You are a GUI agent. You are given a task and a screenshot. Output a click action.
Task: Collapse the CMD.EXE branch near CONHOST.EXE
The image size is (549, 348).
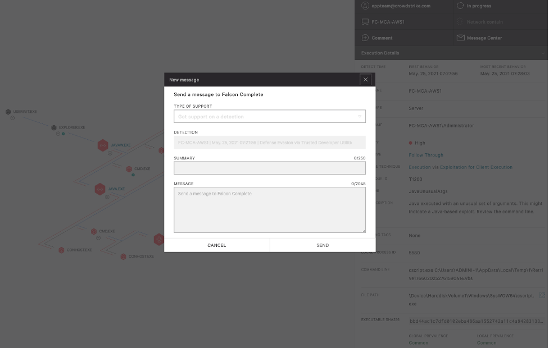(98, 238)
